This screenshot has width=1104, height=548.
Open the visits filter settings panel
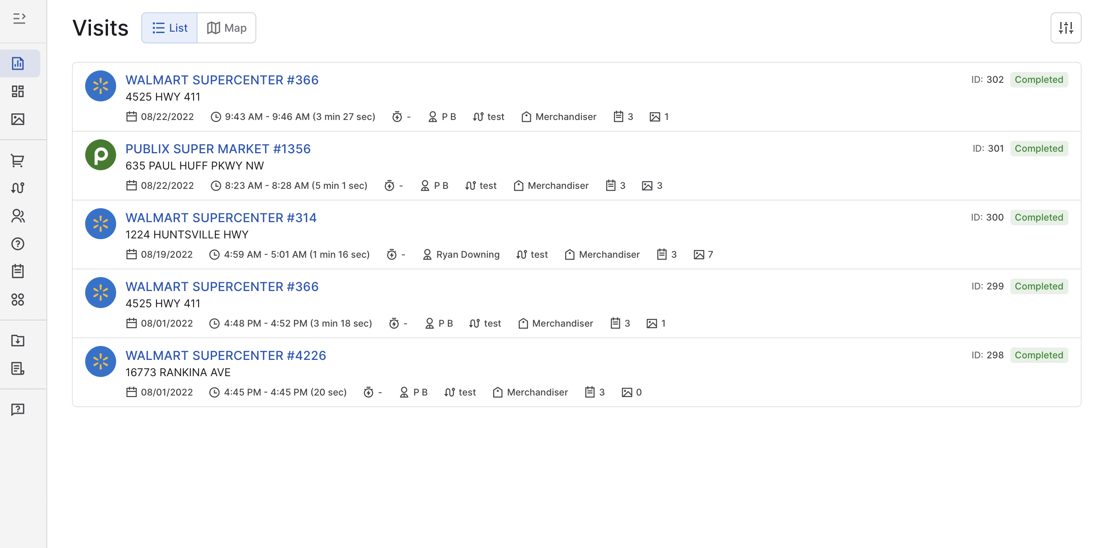click(1065, 28)
